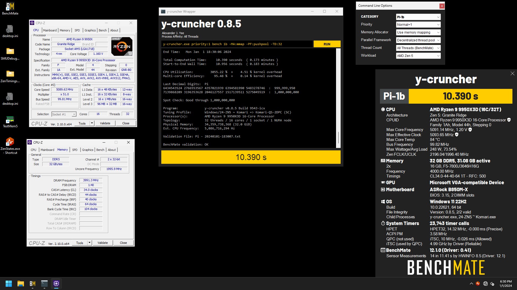Click the DRAM Frequency 3991.3 MHz value

pos(91,180)
